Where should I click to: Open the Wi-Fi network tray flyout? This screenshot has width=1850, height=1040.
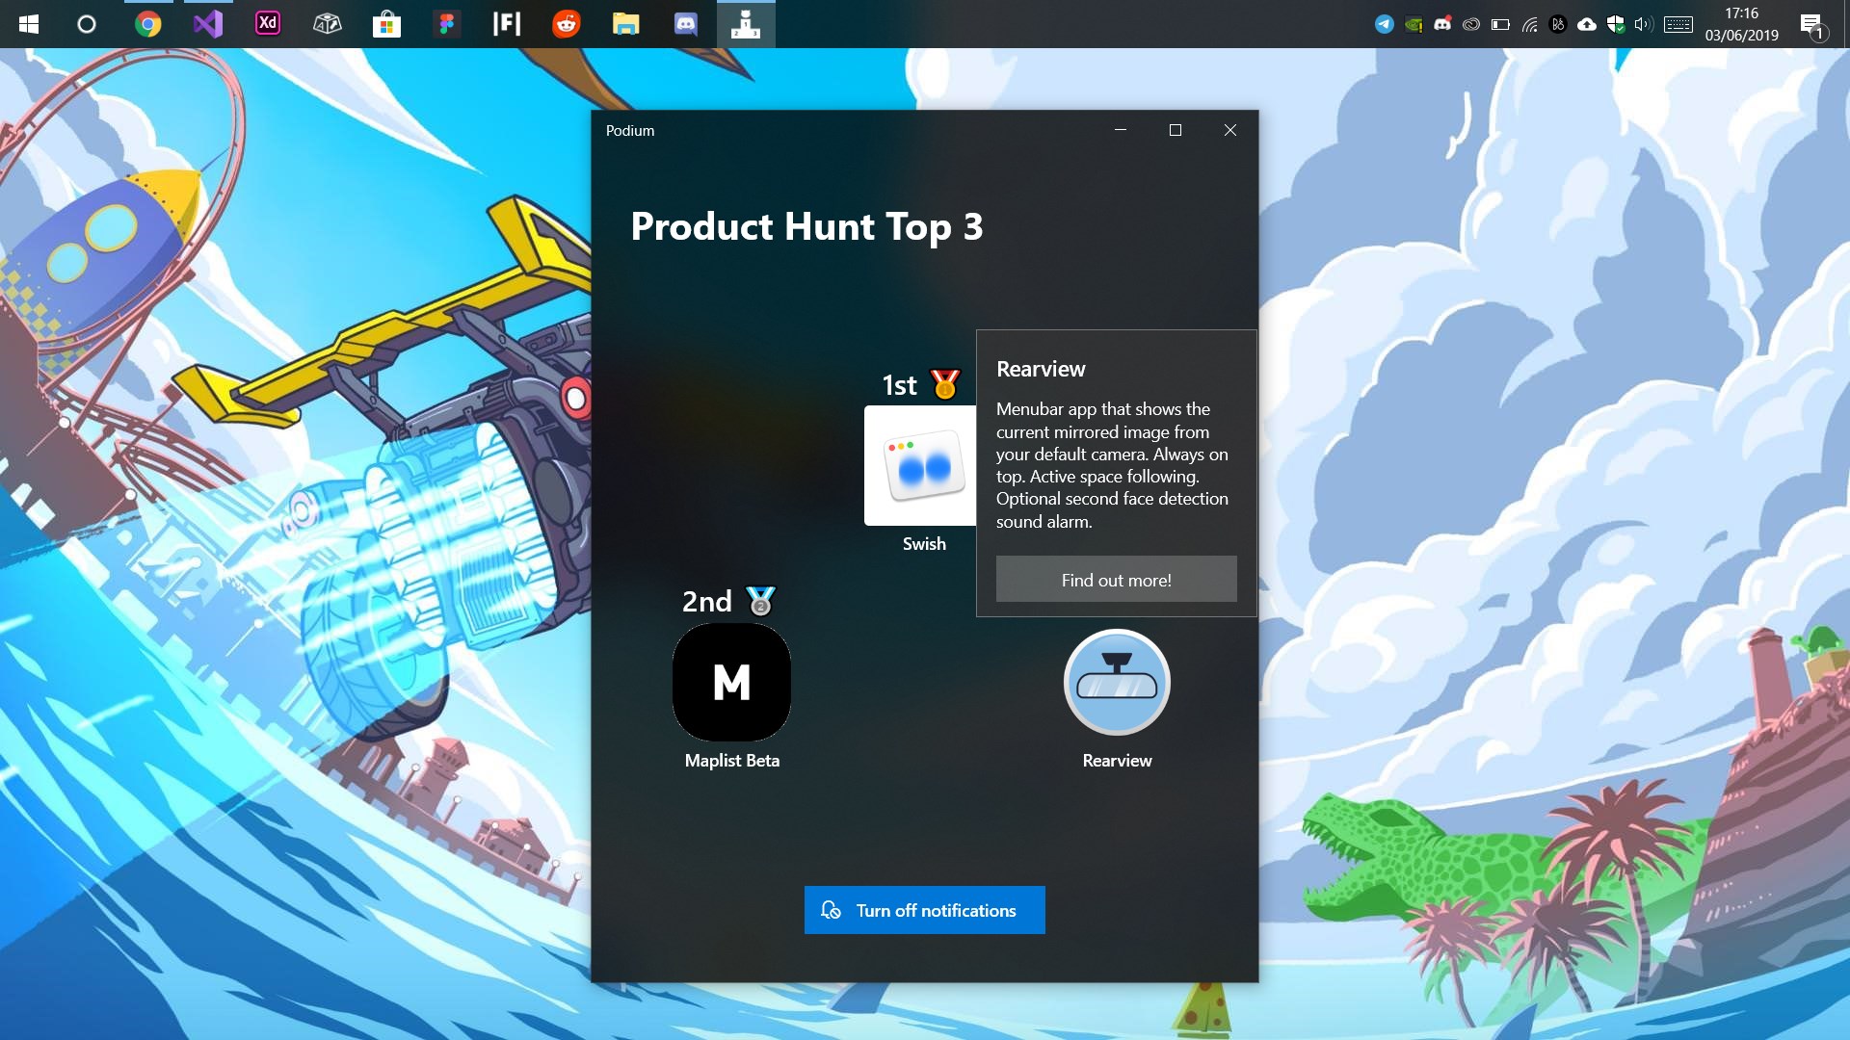1529,24
